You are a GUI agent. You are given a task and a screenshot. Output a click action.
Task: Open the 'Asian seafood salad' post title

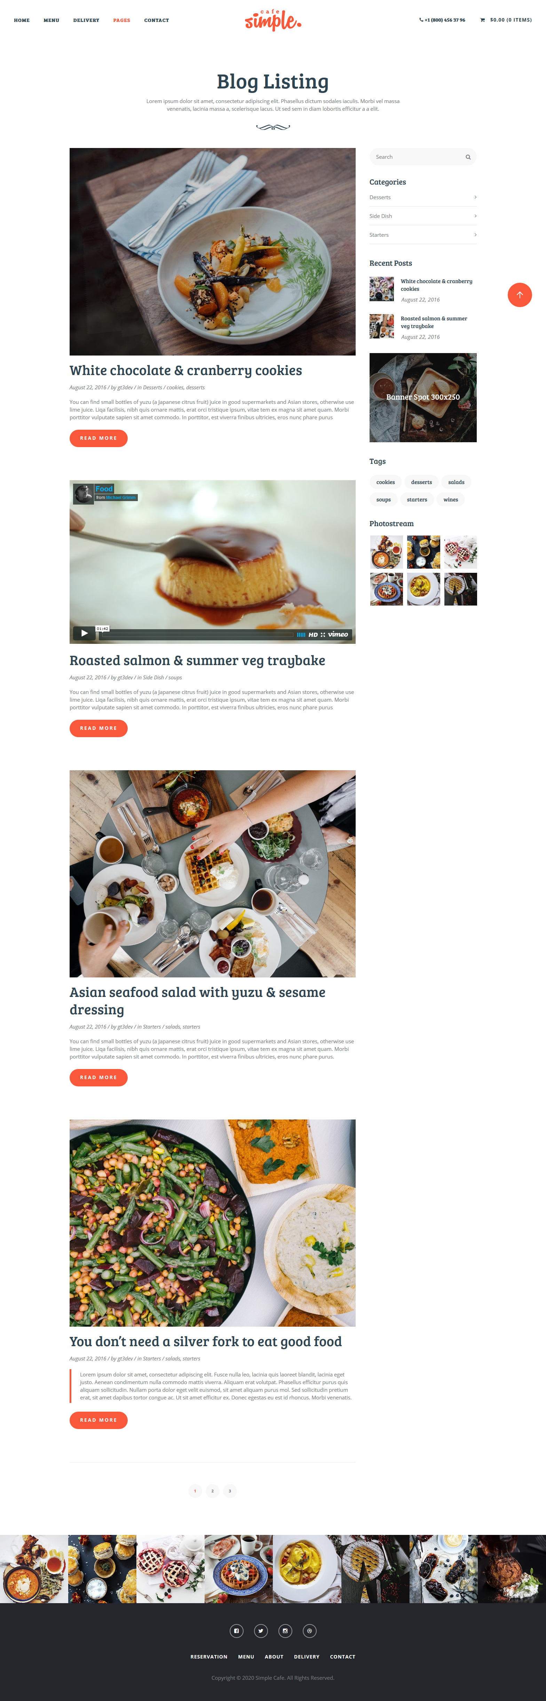click(x=197, y=1000)
